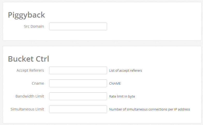The width and height of the screenshot is (203, 125).
Task: Click the 'List of accept referers' hint
Action: (125, 70)
